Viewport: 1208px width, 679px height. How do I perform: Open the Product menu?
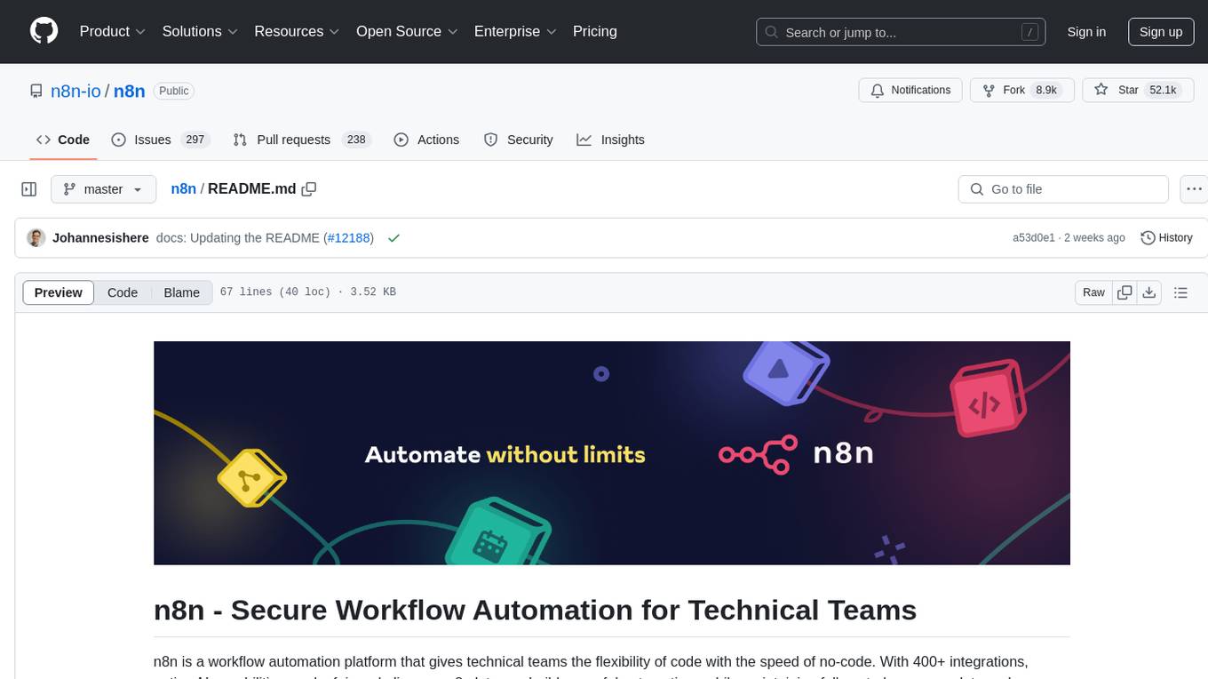[x=113, y=31]
